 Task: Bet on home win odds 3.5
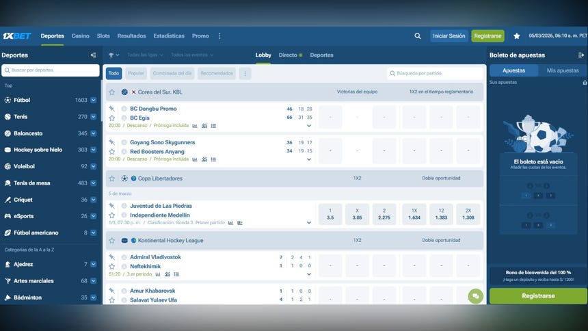pos(330,214)
